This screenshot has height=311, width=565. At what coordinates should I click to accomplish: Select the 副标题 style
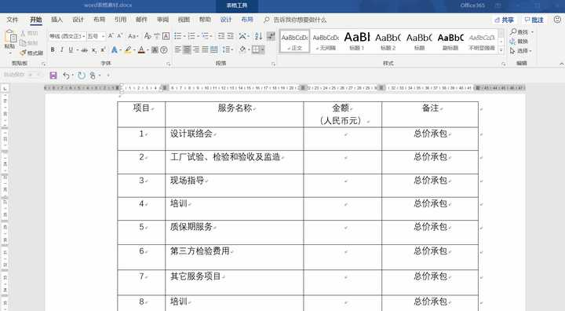coord(450,41)
